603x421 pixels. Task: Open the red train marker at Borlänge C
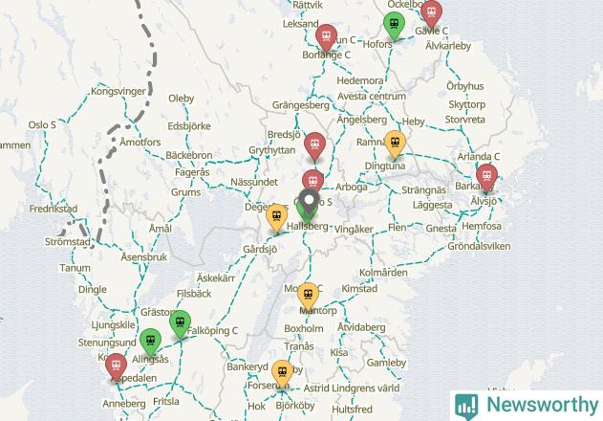click(x=326, y=37)
